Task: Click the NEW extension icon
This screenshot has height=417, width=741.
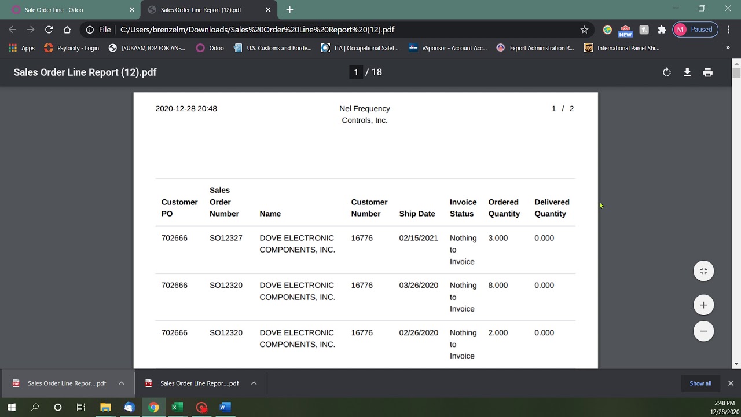Action: coord(625,30)
